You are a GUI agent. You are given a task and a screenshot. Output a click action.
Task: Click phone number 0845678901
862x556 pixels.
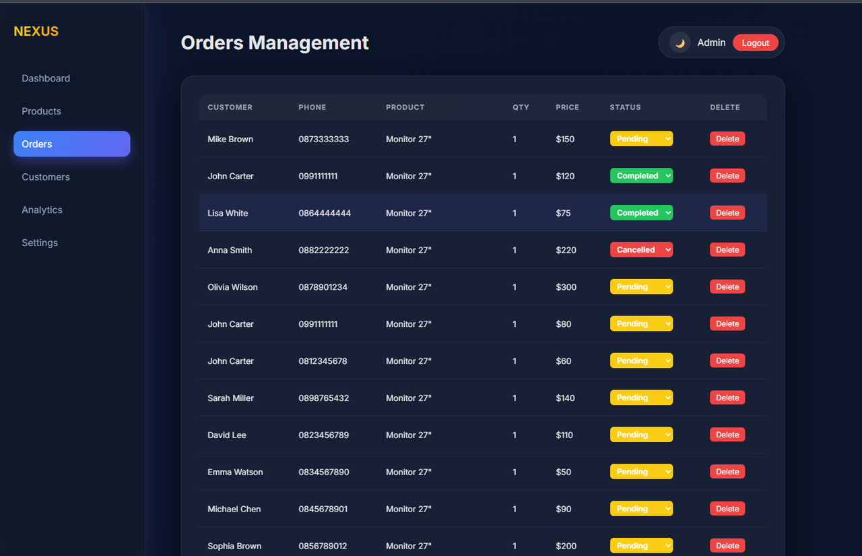tap(323, 509)
